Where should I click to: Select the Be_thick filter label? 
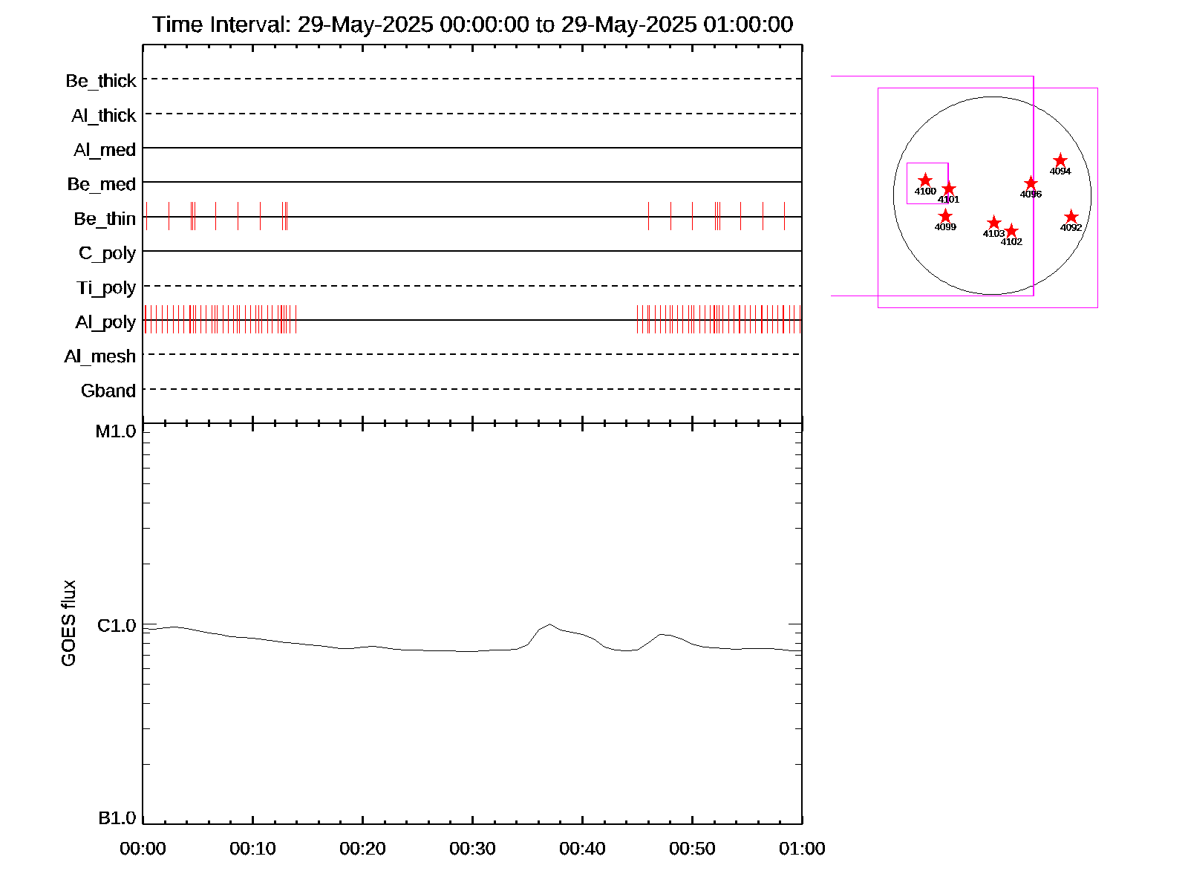(101, 81)
